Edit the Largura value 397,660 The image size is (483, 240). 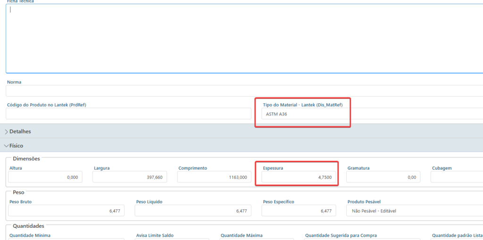pos(129,177)
